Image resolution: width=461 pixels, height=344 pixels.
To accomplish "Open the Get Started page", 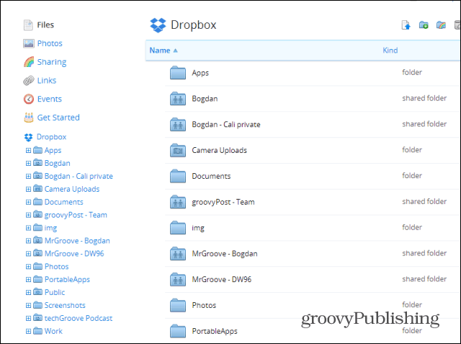I will 58,118.
